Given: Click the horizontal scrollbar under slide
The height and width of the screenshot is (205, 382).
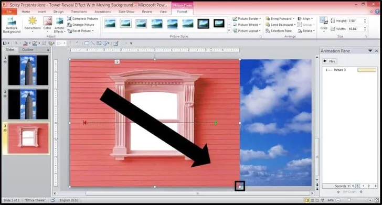Looking at the screenshot, I should (197, 193).
